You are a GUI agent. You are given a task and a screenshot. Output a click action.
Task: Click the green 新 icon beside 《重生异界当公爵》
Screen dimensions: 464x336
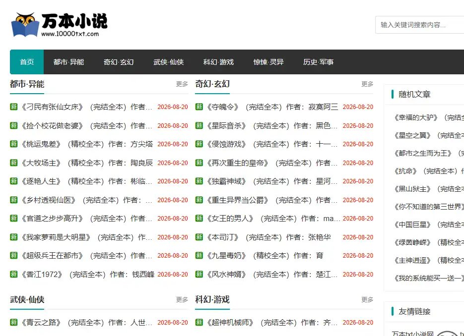tap(199, 200)
